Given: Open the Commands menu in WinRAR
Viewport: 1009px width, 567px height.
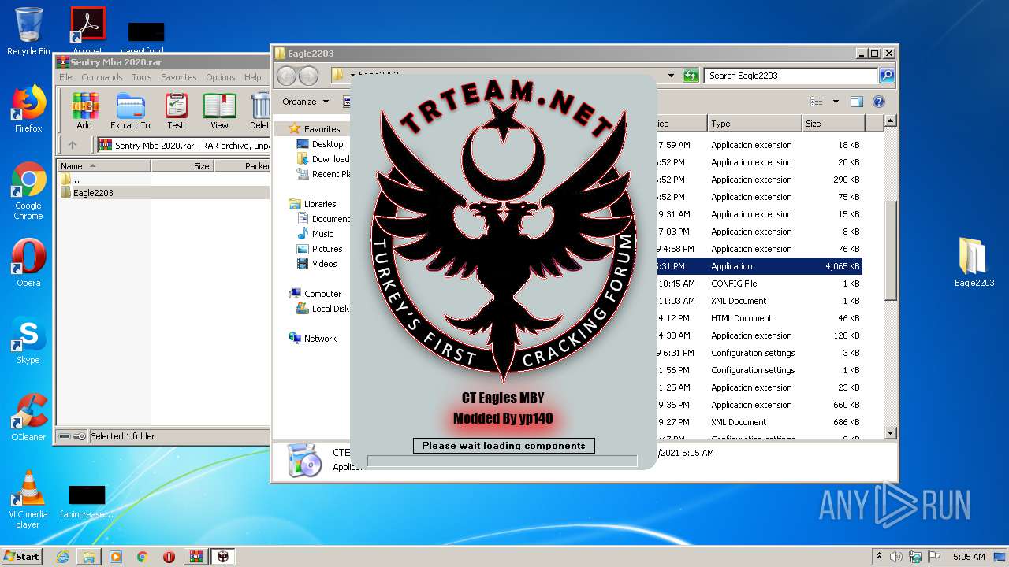Looking at the screenshot, I should pyautogui.click(x=102, y=77).
